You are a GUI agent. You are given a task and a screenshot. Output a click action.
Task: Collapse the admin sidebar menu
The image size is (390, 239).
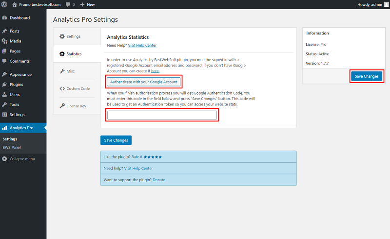click(x=23, y=159)
